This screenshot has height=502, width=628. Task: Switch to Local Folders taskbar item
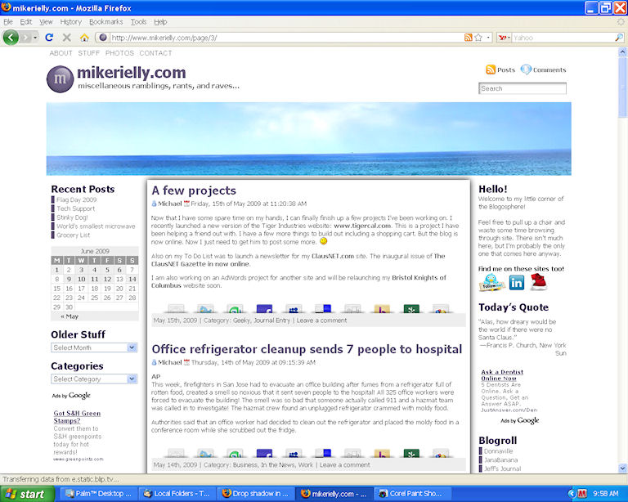[177, 494]
